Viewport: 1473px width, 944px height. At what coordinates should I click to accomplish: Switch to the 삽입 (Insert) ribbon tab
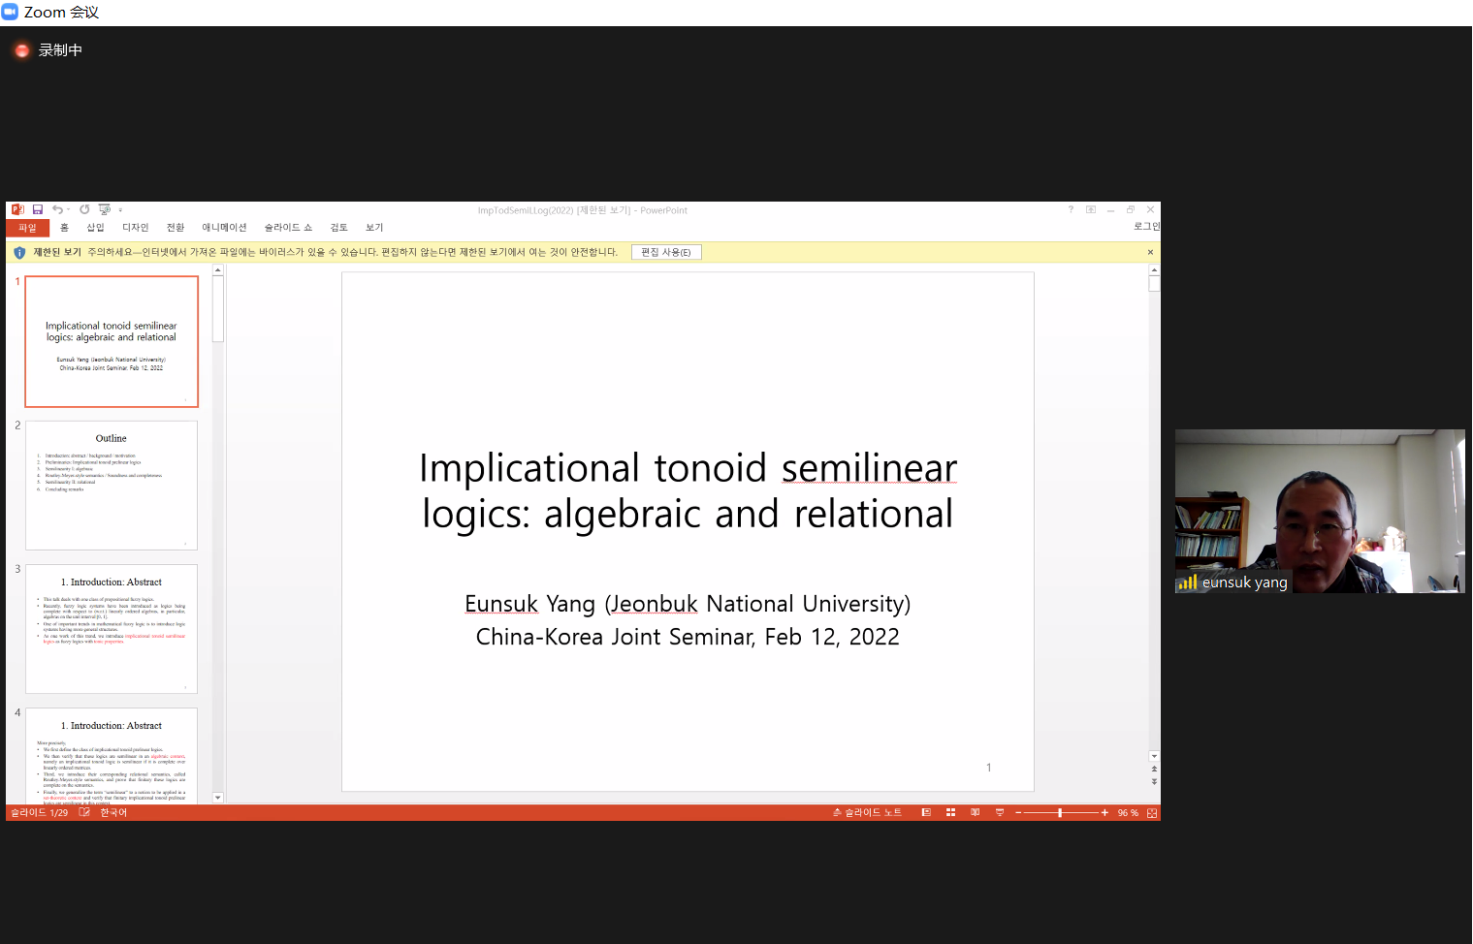[x=95, y=228]
